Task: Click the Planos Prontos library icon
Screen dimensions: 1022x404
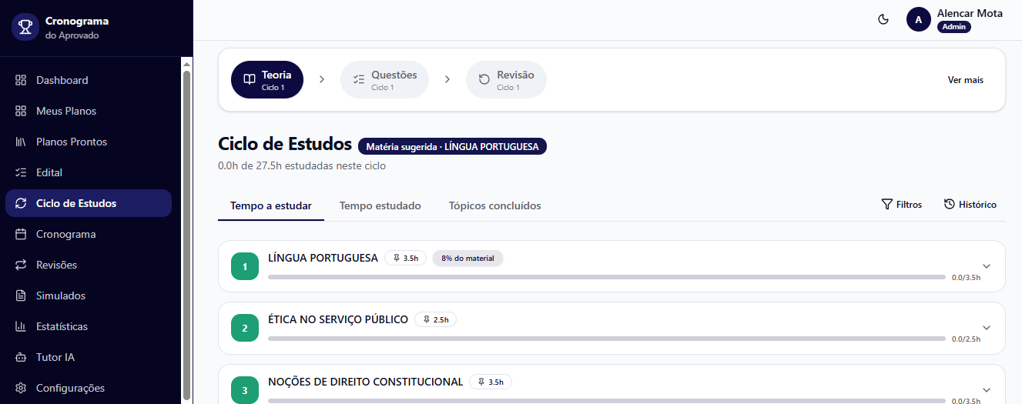Action: tap(21, 142)
